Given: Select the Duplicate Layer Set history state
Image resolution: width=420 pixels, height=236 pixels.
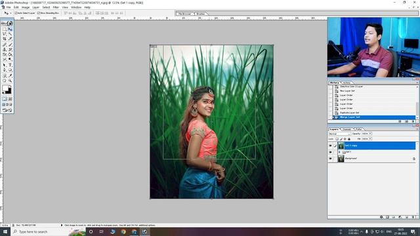Looking at the screenshot, I should click(373, 113).
